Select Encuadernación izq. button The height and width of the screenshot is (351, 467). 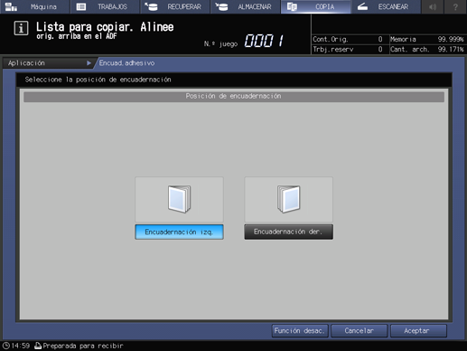tap(179, 232)
